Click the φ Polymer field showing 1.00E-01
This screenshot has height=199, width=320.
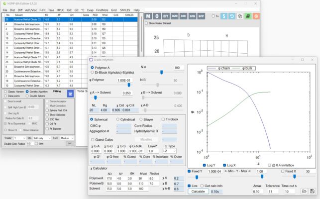[x=124, y=81]
